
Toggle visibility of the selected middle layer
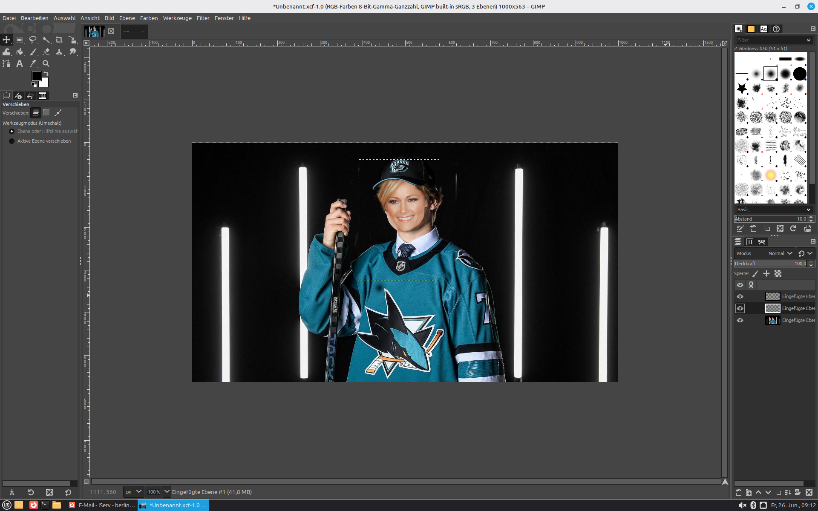click(x=740, y=308)
